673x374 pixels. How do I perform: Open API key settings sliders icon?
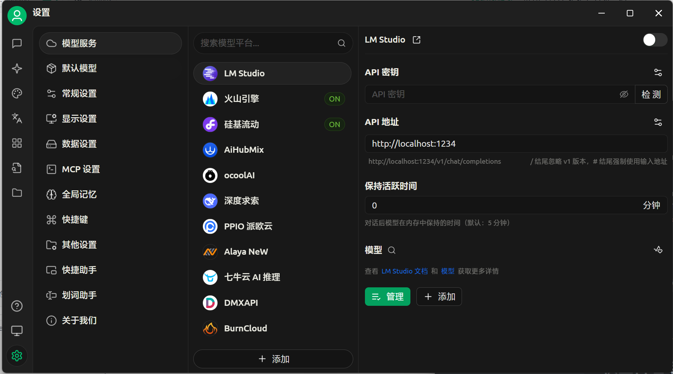pyautogui.click(x=658, y=72)
